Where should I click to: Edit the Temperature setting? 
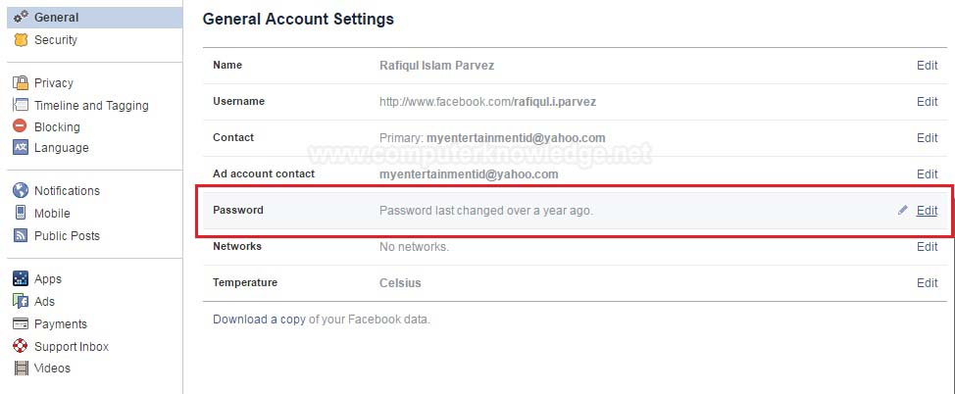click(x=927, y=282)
